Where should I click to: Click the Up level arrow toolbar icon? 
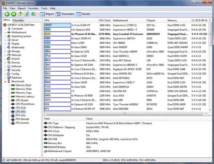pos(20,14)
